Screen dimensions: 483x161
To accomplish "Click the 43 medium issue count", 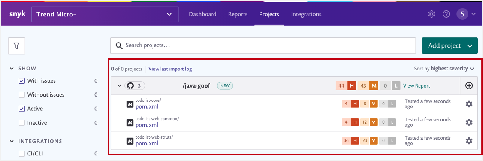I will [x=363, y=86].
